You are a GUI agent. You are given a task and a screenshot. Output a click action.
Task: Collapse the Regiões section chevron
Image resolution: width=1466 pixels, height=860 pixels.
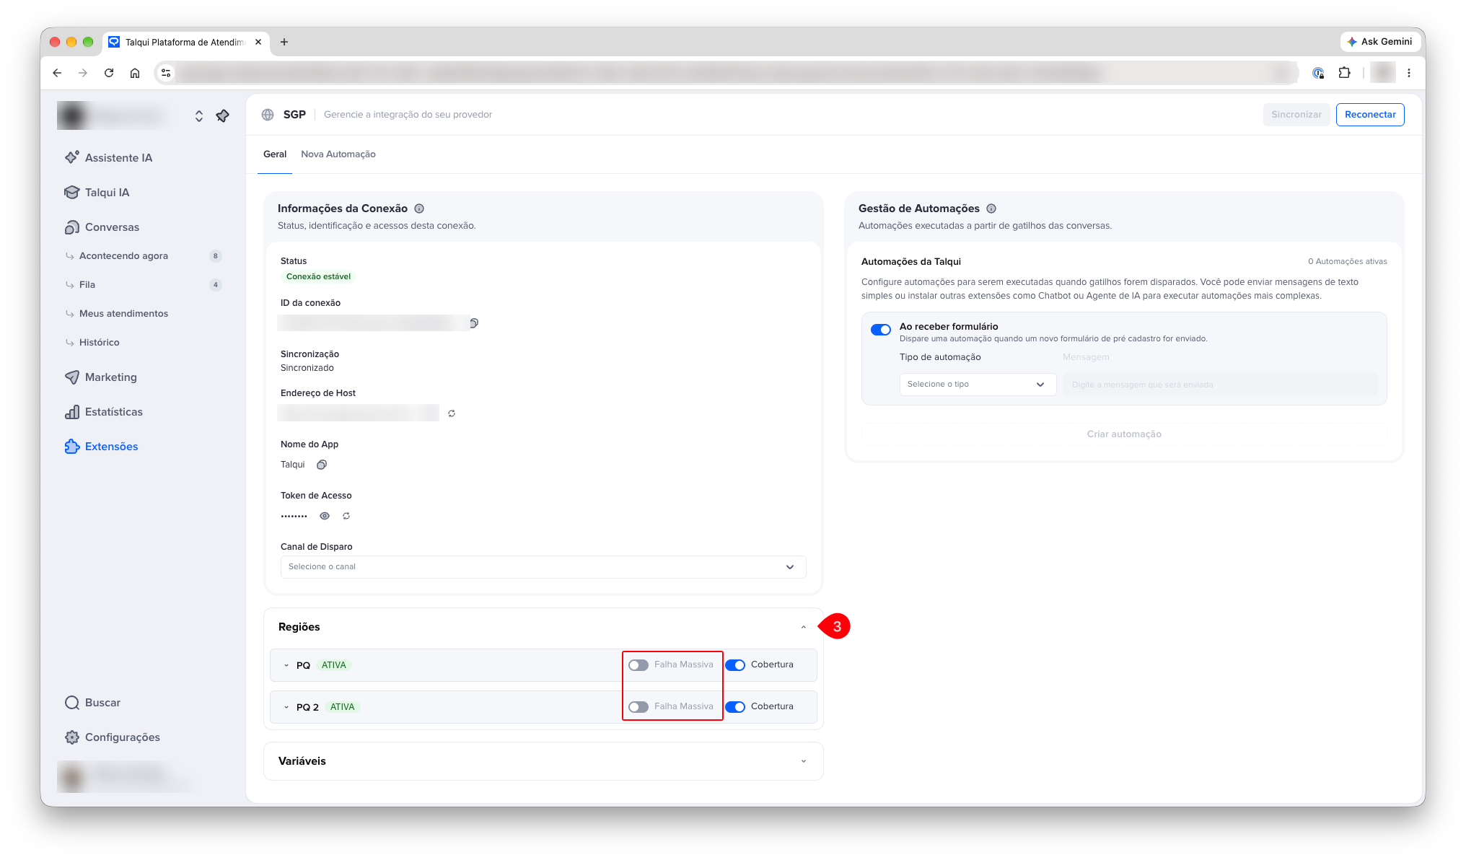(804, 627)
